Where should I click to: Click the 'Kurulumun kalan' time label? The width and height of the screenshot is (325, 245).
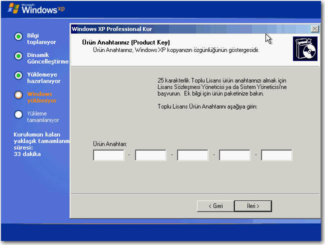click(x=37, y=134)
